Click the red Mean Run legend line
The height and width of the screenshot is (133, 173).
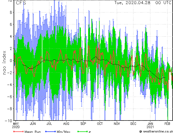tap(19, 131)
